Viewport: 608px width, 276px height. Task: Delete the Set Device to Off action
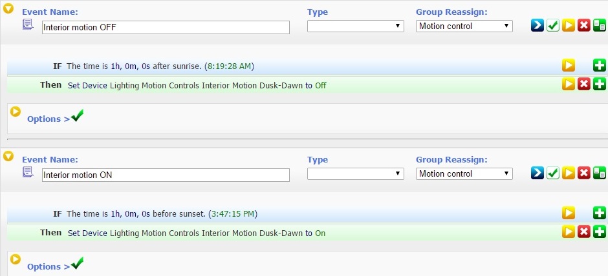click(x=584, y=84)
